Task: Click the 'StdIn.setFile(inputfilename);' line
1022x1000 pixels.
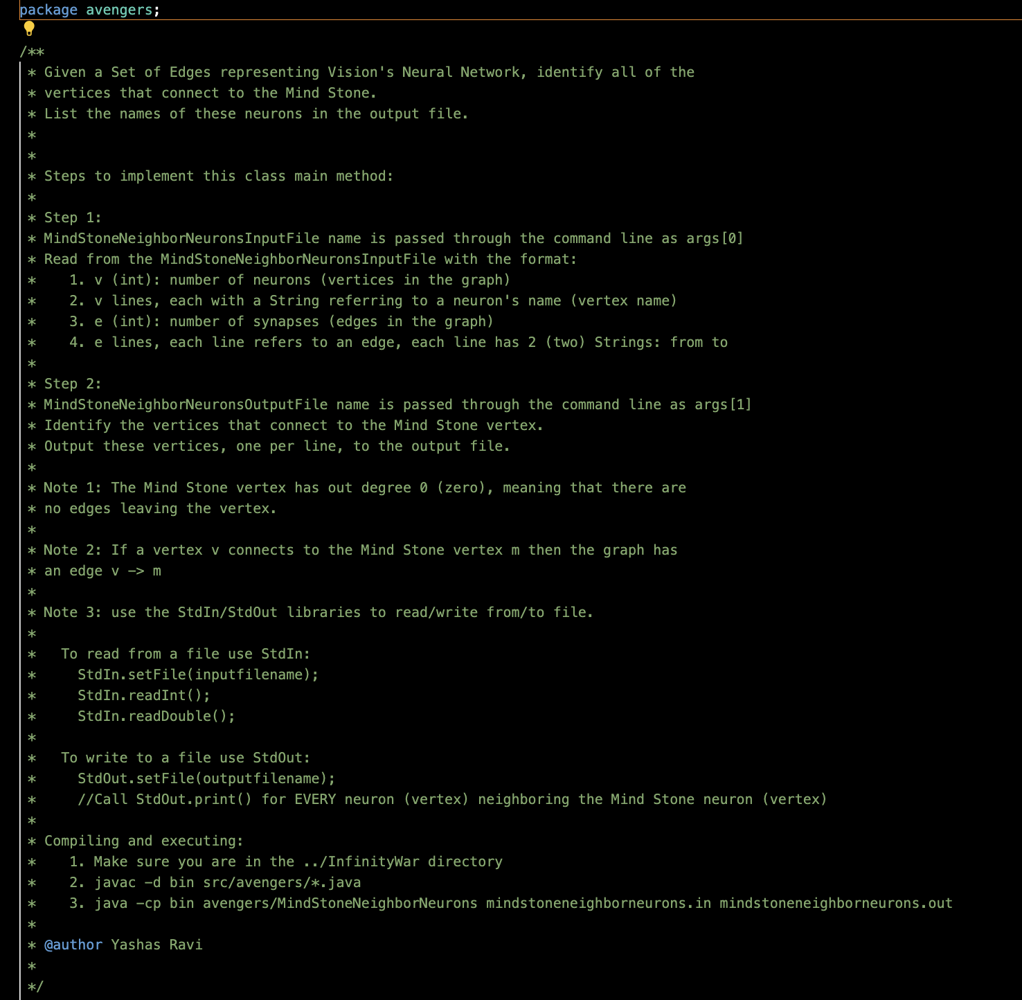Action: coord(198,675)
